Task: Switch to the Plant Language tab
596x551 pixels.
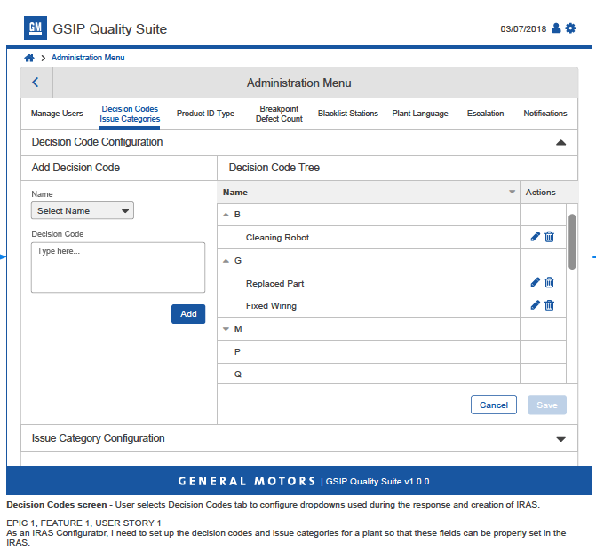Action: (420, 114)
